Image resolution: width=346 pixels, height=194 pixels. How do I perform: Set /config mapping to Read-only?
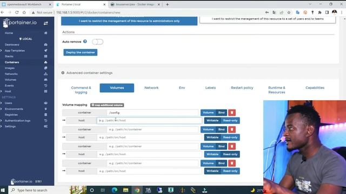pos(230,121)
